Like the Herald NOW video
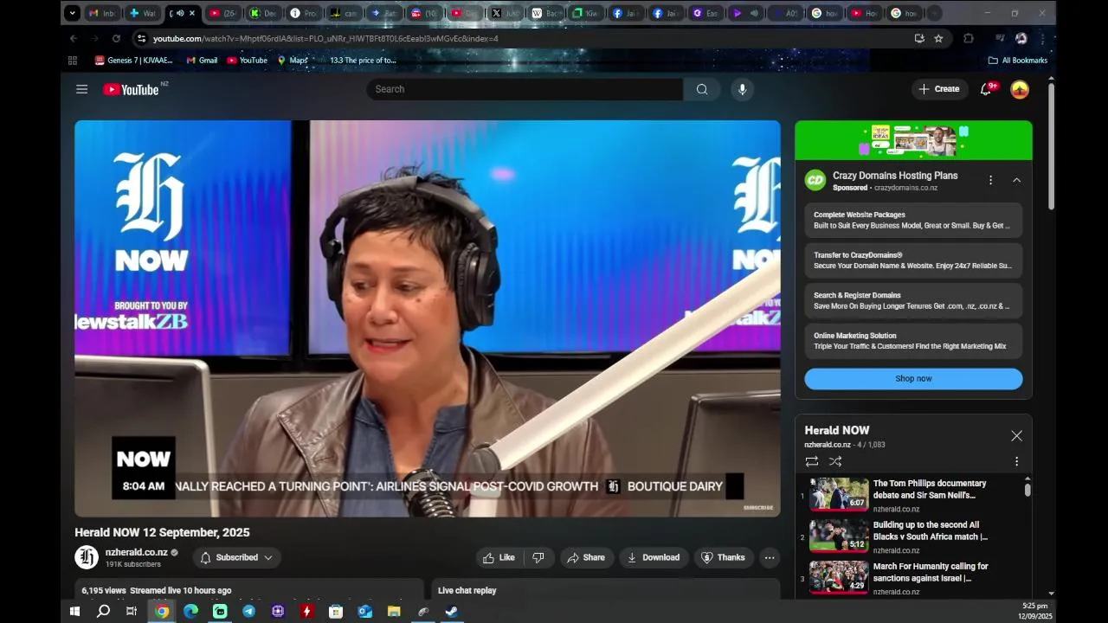Image resolution: width=1108 pixels, height=623 pixels. (x=499, y=557)
